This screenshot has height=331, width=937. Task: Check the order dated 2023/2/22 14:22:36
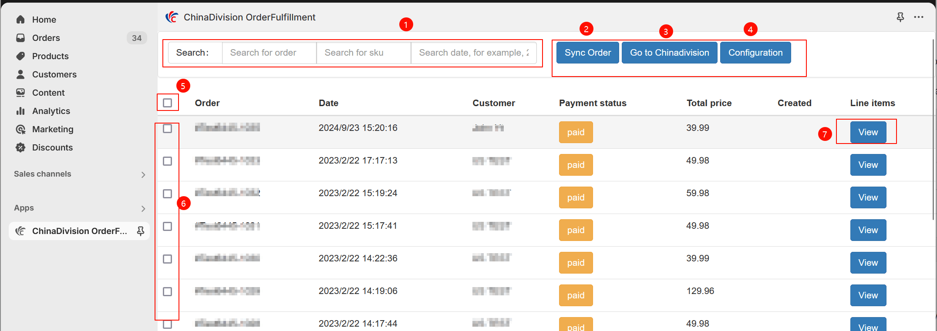(x=168, y=259)
